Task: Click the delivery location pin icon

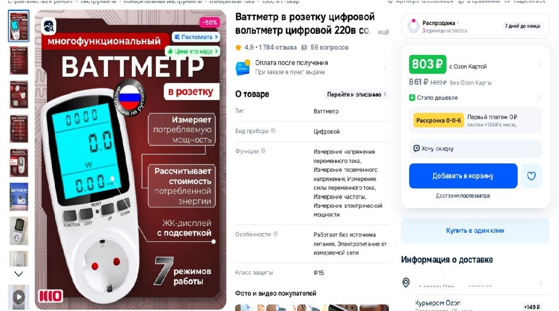Action: point(406,283)
